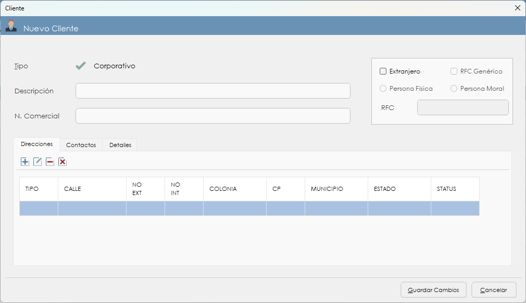
Task: Open the Detalles tab
Action: [x=120, y=145]
